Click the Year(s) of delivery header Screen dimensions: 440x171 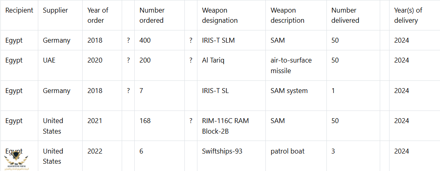408,15
